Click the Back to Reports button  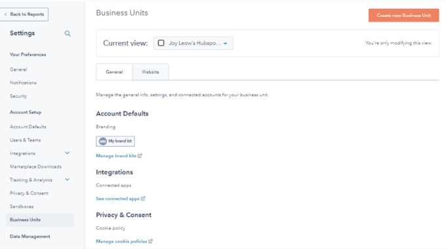point(24,14)
